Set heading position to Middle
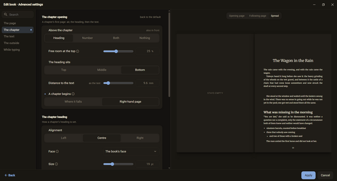Viewport: 337px width, 181px height. click(102, 70)
